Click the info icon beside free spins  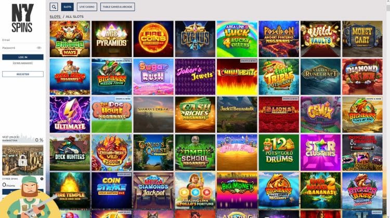point(42,179)
